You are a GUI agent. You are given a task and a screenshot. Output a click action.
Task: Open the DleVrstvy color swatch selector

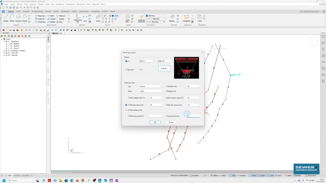[x=155, y=16]
